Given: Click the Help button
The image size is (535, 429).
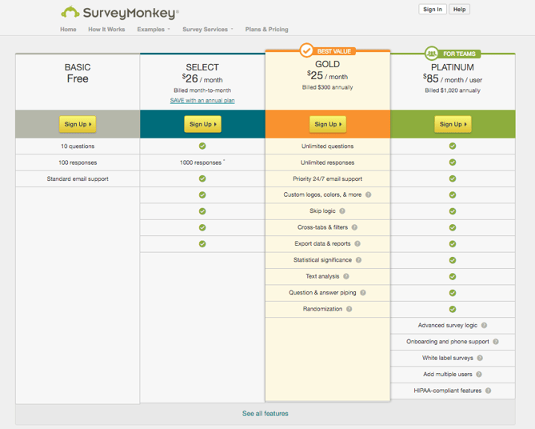Looking at the screenshot, I should (459, 10).
